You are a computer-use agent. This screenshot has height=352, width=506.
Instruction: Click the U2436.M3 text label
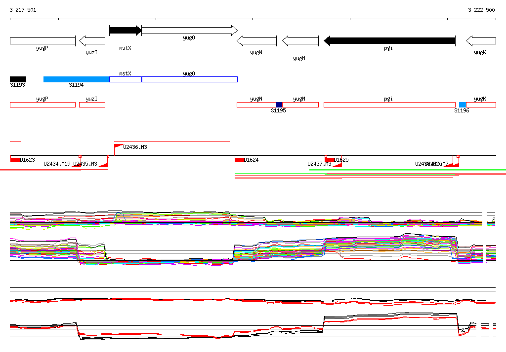coord(135,147)
